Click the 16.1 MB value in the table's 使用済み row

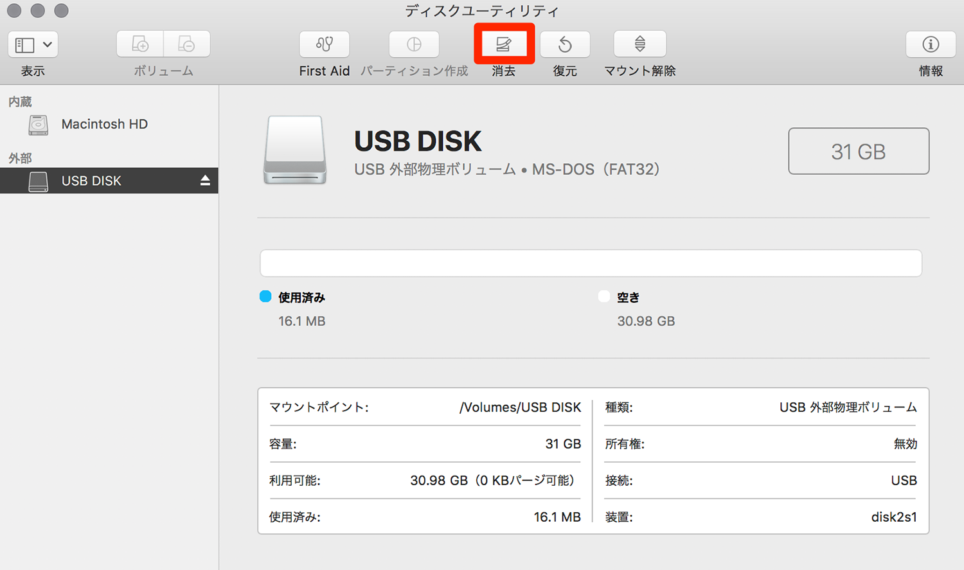click(x=557, y=517)
